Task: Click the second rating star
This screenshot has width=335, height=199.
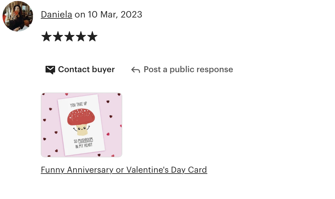Action: (58, 36)
